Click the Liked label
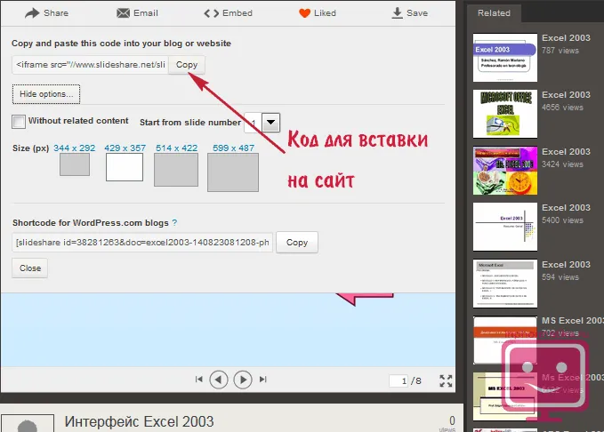This screenshot has width=604, height=432. [325, 13]
